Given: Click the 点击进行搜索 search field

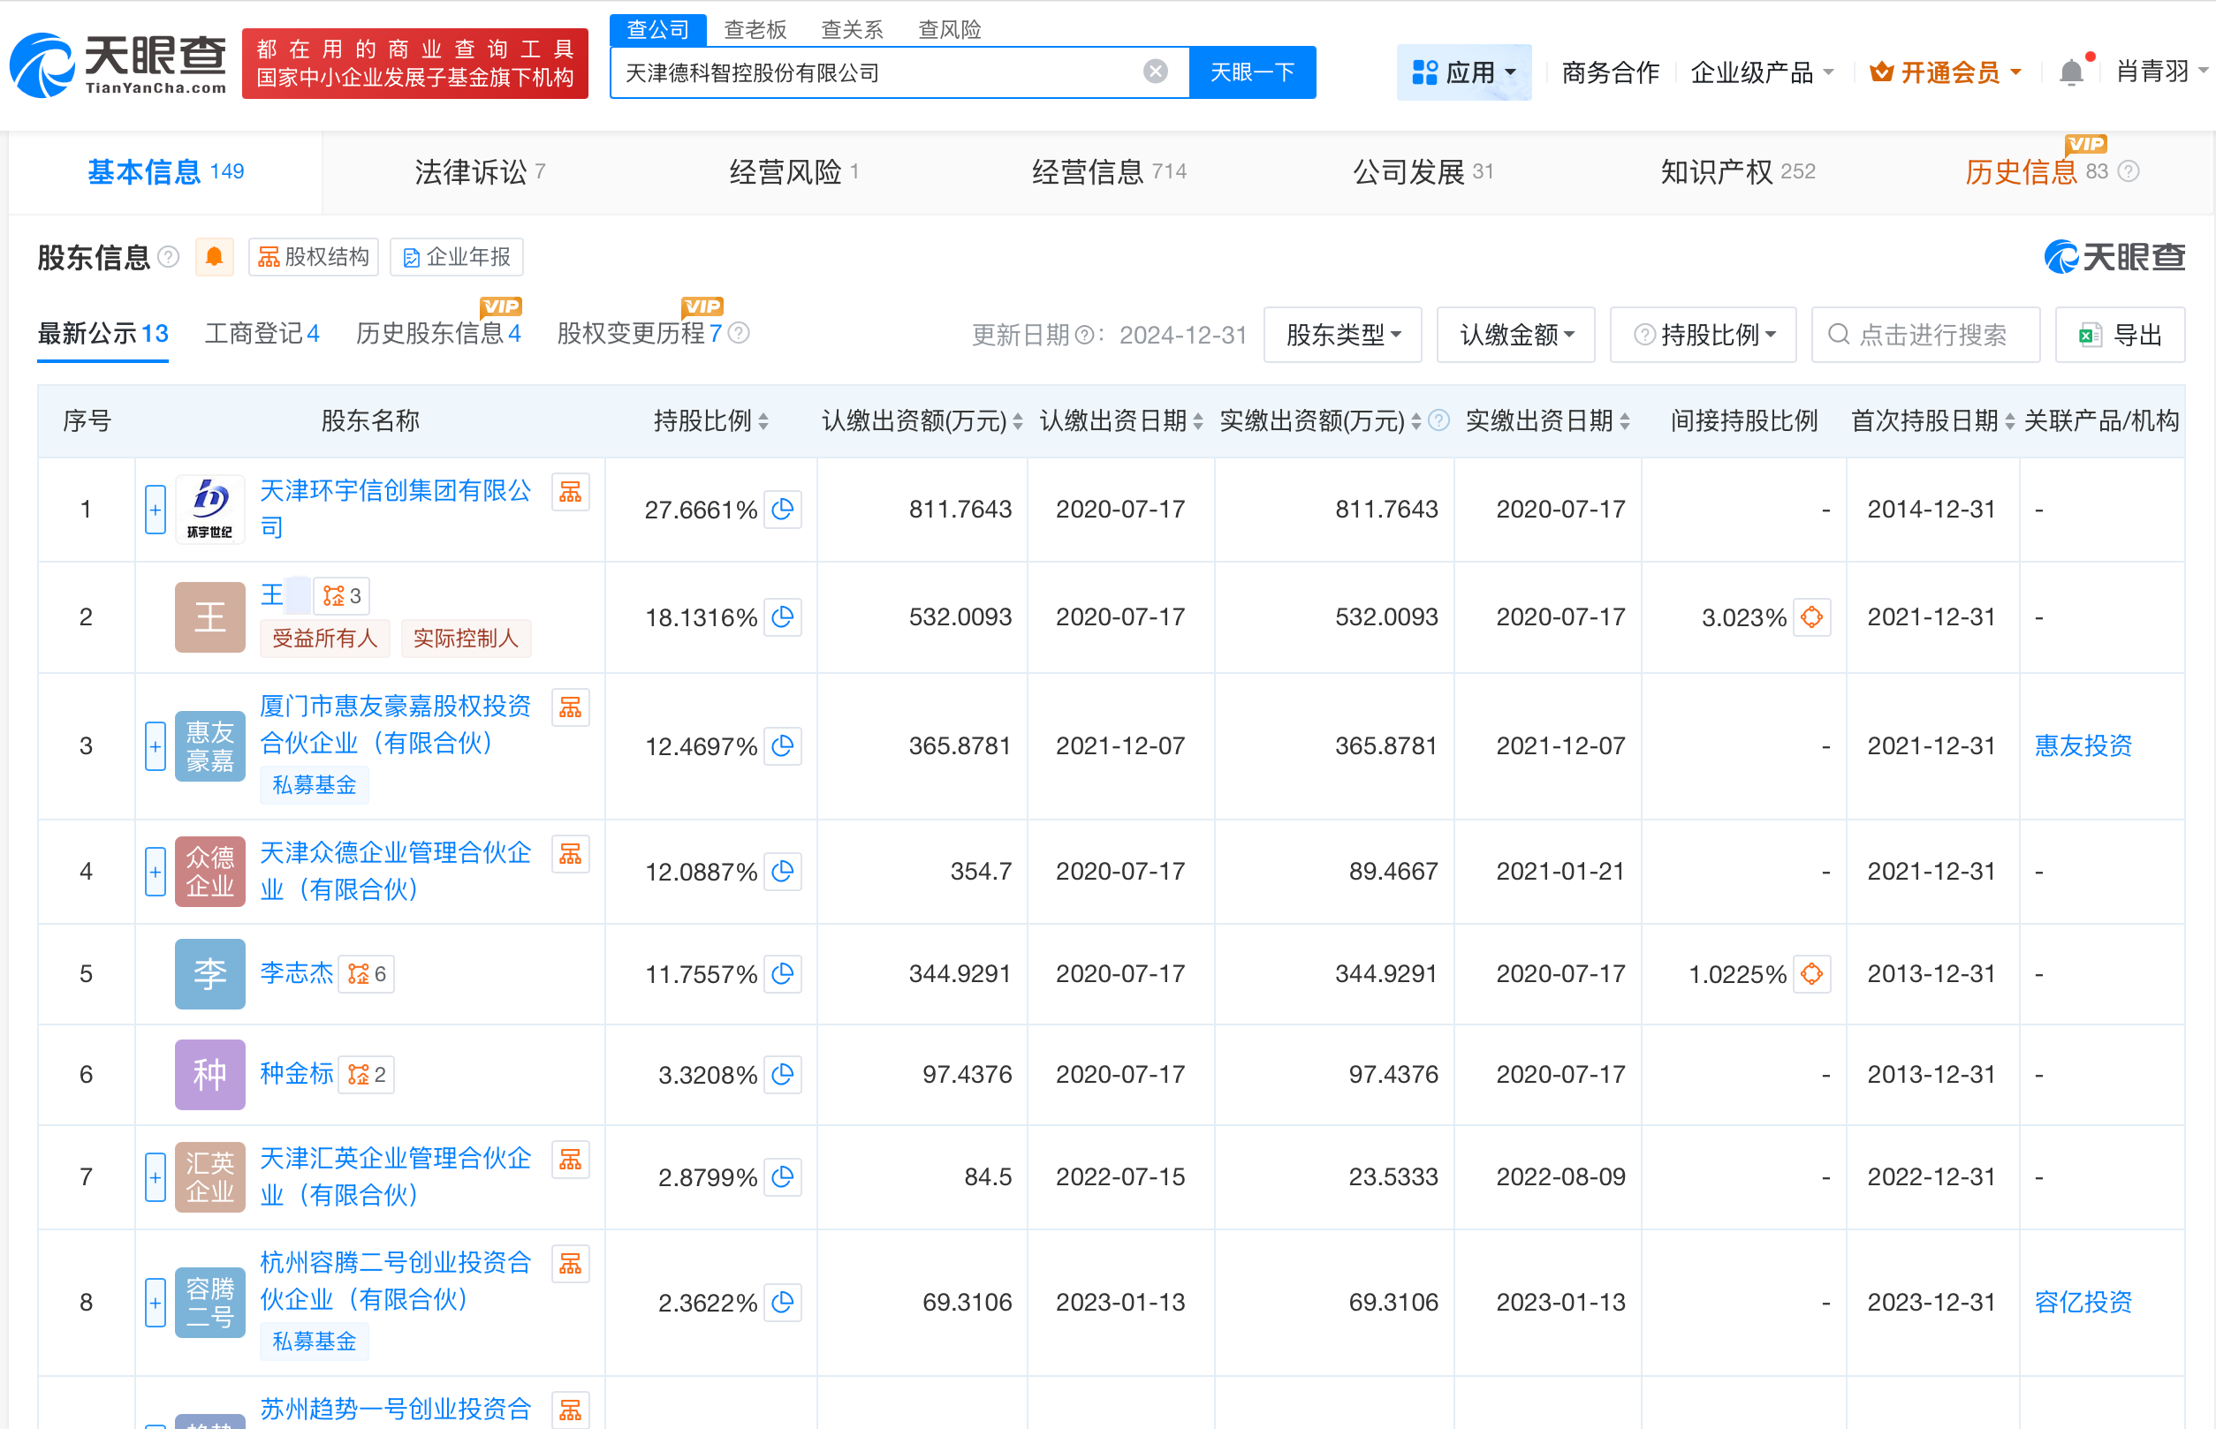Looking at the screenshot, I should 1926,335.
